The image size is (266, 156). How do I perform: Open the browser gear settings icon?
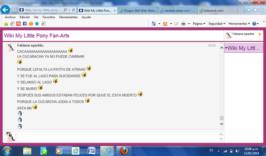click(x=262, y=10)
